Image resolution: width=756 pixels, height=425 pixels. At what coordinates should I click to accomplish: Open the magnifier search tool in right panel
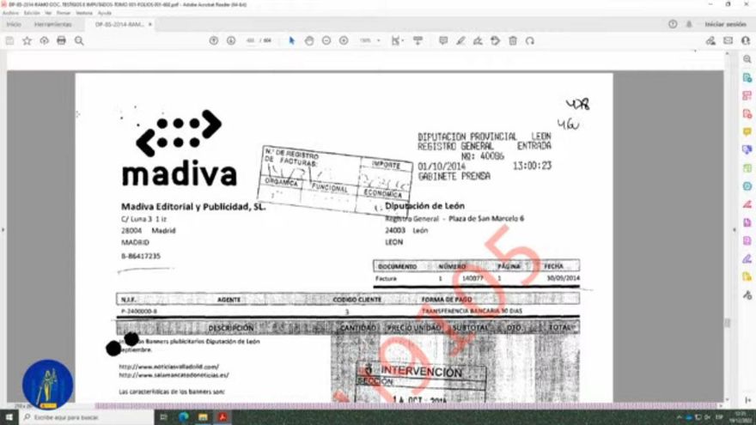pos(747,59)
